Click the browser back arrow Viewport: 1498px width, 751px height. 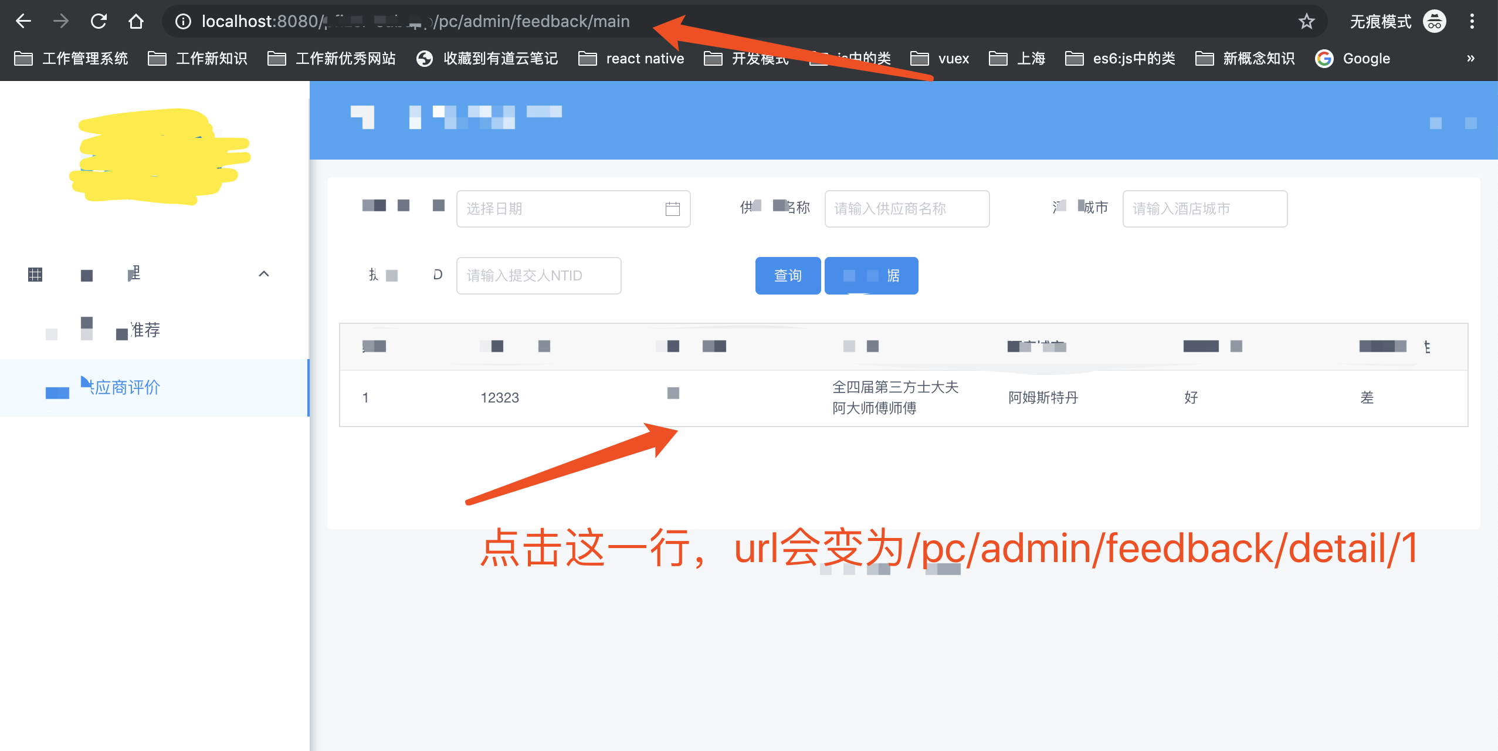point(23,22)
